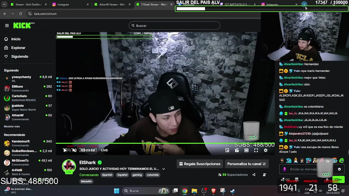Select the gaming tag
The width and height of the screenshot is (349, 196).
tap(137, 175)
